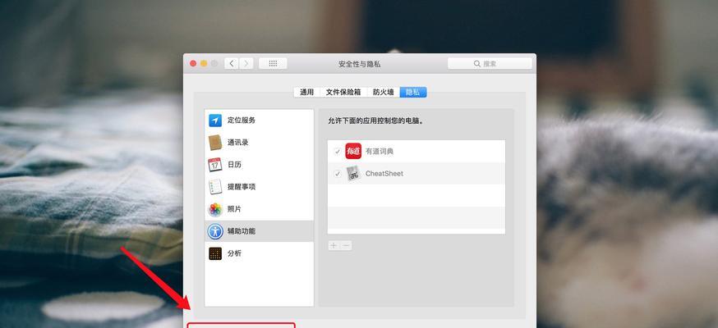Select 定位服务 text in sidebar

coord(242,121)
